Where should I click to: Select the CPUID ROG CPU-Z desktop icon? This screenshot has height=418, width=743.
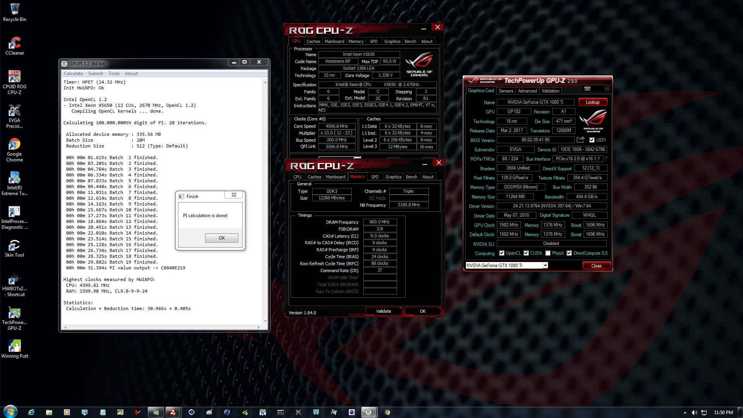click(x=15, y=82)
